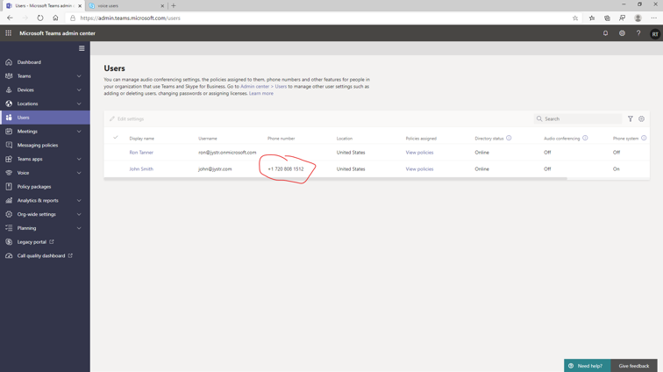663x372 pixels.
Task: Expand the Teams menu chevron
Action: (x=79, y=76)
